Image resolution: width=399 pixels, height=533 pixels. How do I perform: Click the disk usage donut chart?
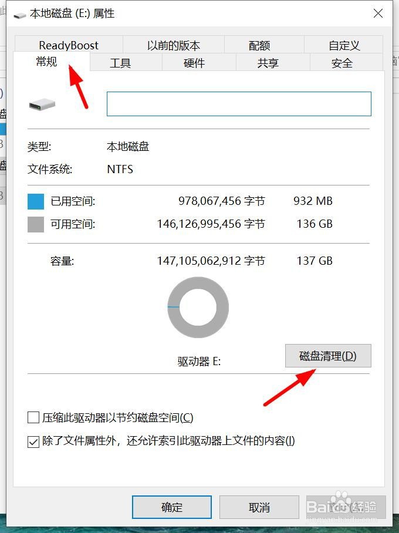point(198,307)
